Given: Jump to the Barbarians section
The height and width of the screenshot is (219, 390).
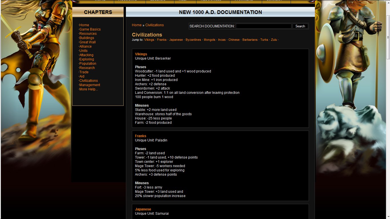Looking at the screenshot, I should pyautogui.click(x=250, y=40).
